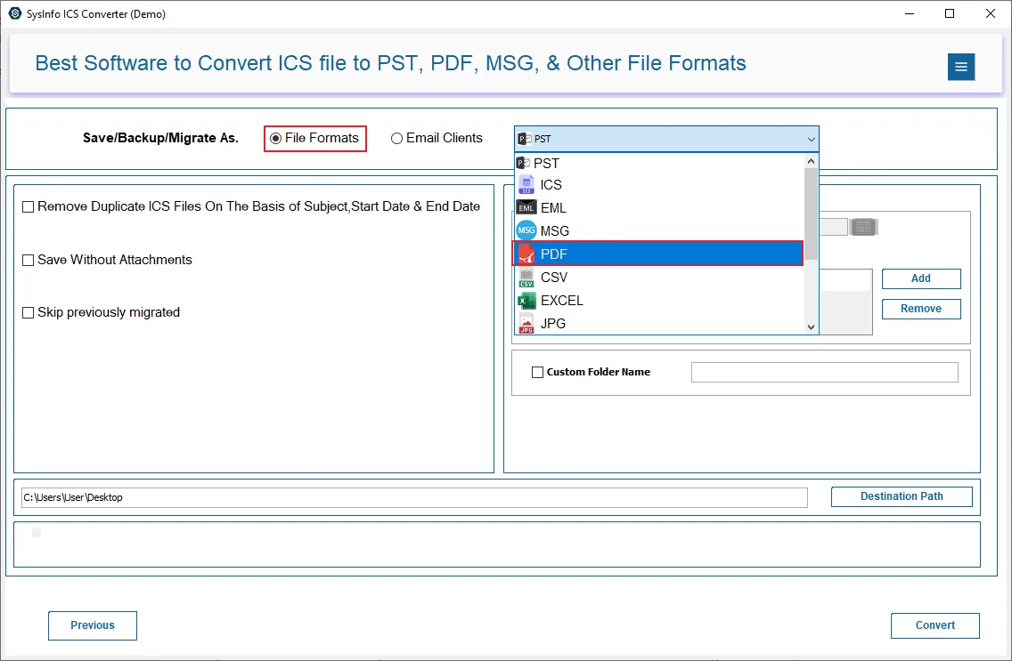Screen dimensions: 1012x661
Task: Click the JPG icon in the list
Action: 526,324
